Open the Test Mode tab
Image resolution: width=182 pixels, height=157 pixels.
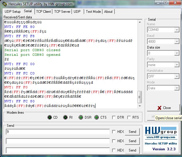pos(93,12)
